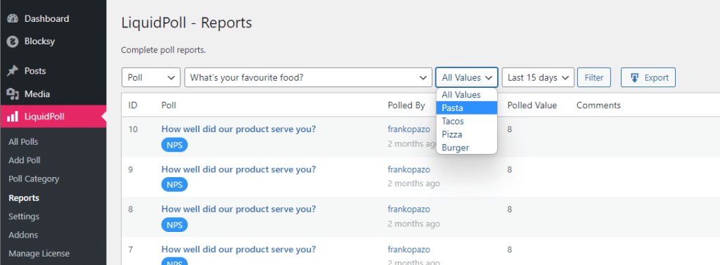Choose Pasta from the values list

point(467,108)
